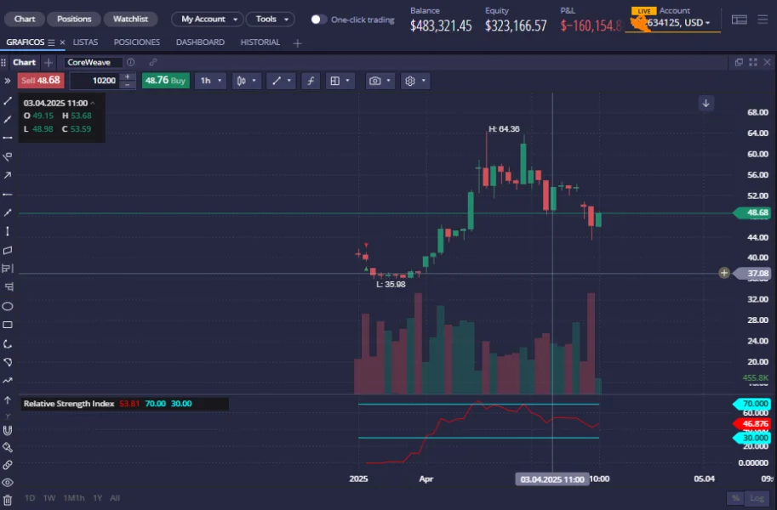Switch to the DASHBOARD tab

pyautogui.click(x=200, y=42)
